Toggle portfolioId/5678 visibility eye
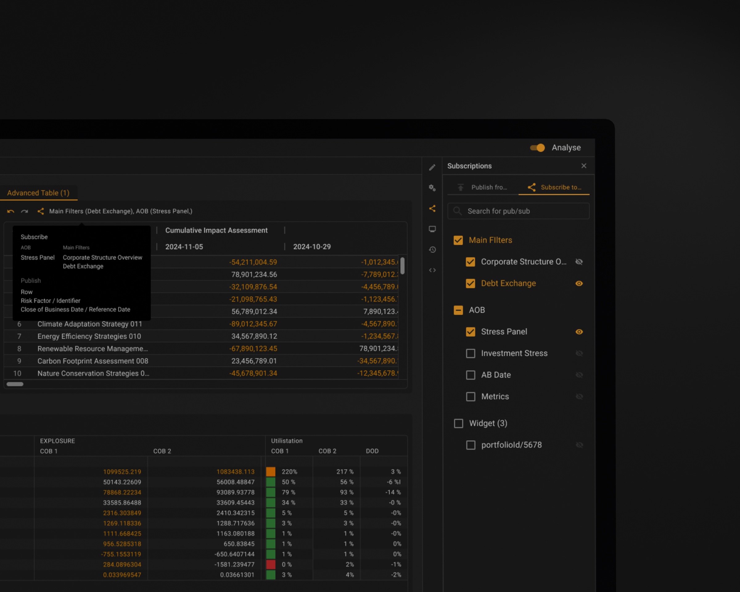 tap(579, 445)
